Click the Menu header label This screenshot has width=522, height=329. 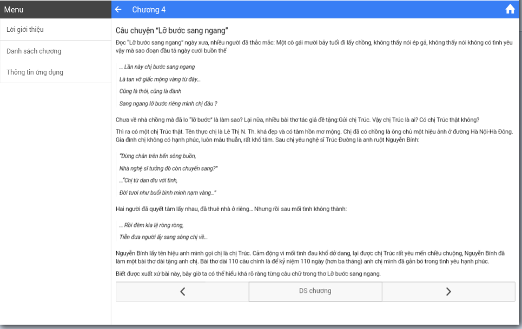[x=14, y=10]
